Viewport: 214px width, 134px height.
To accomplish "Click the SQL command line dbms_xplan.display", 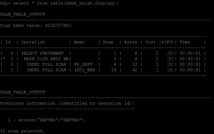I will [59, 3].
